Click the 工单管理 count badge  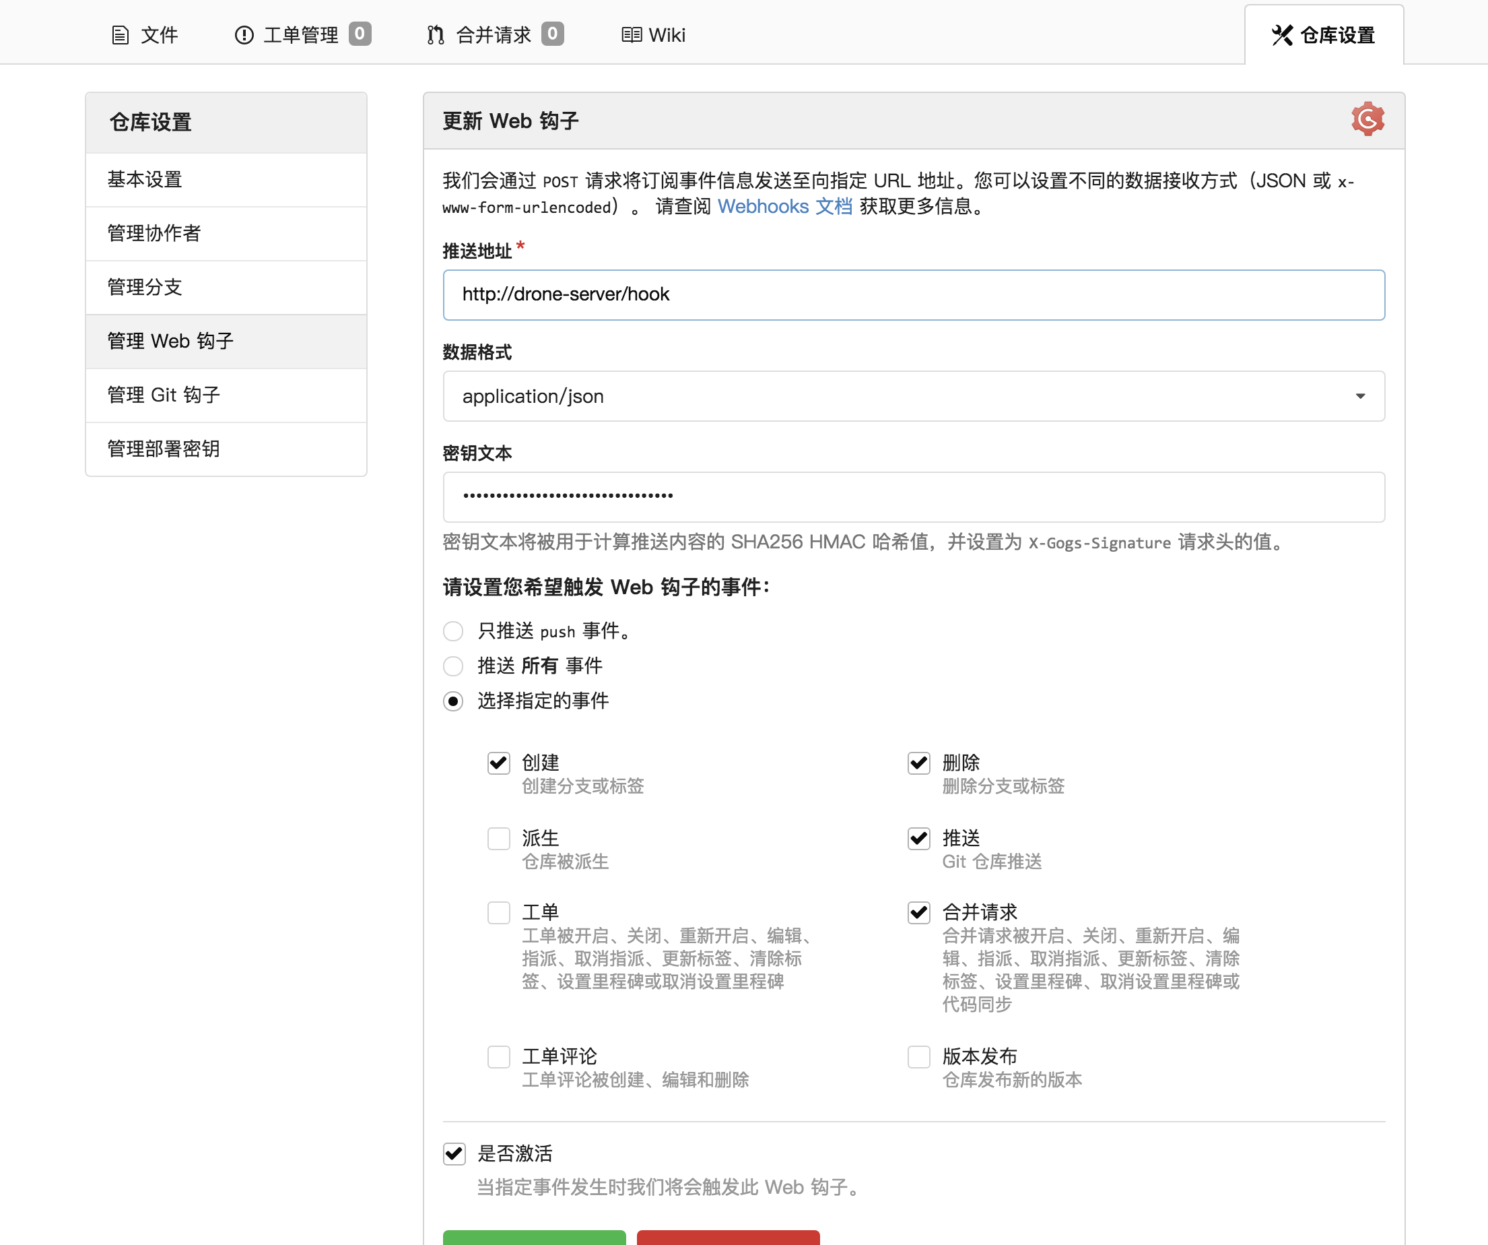click(x=360, y=33)
